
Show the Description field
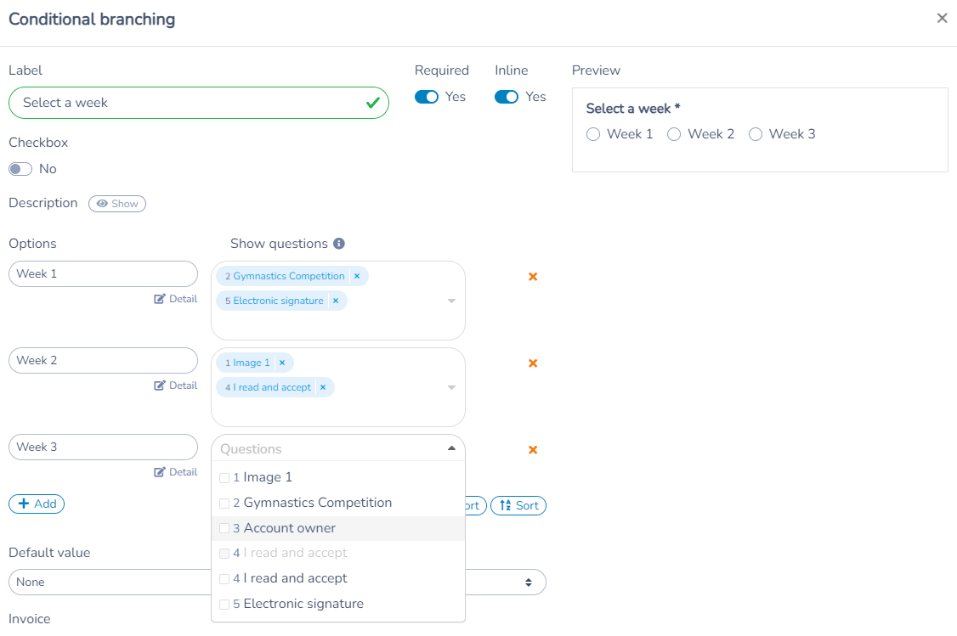tap(117, 204)
